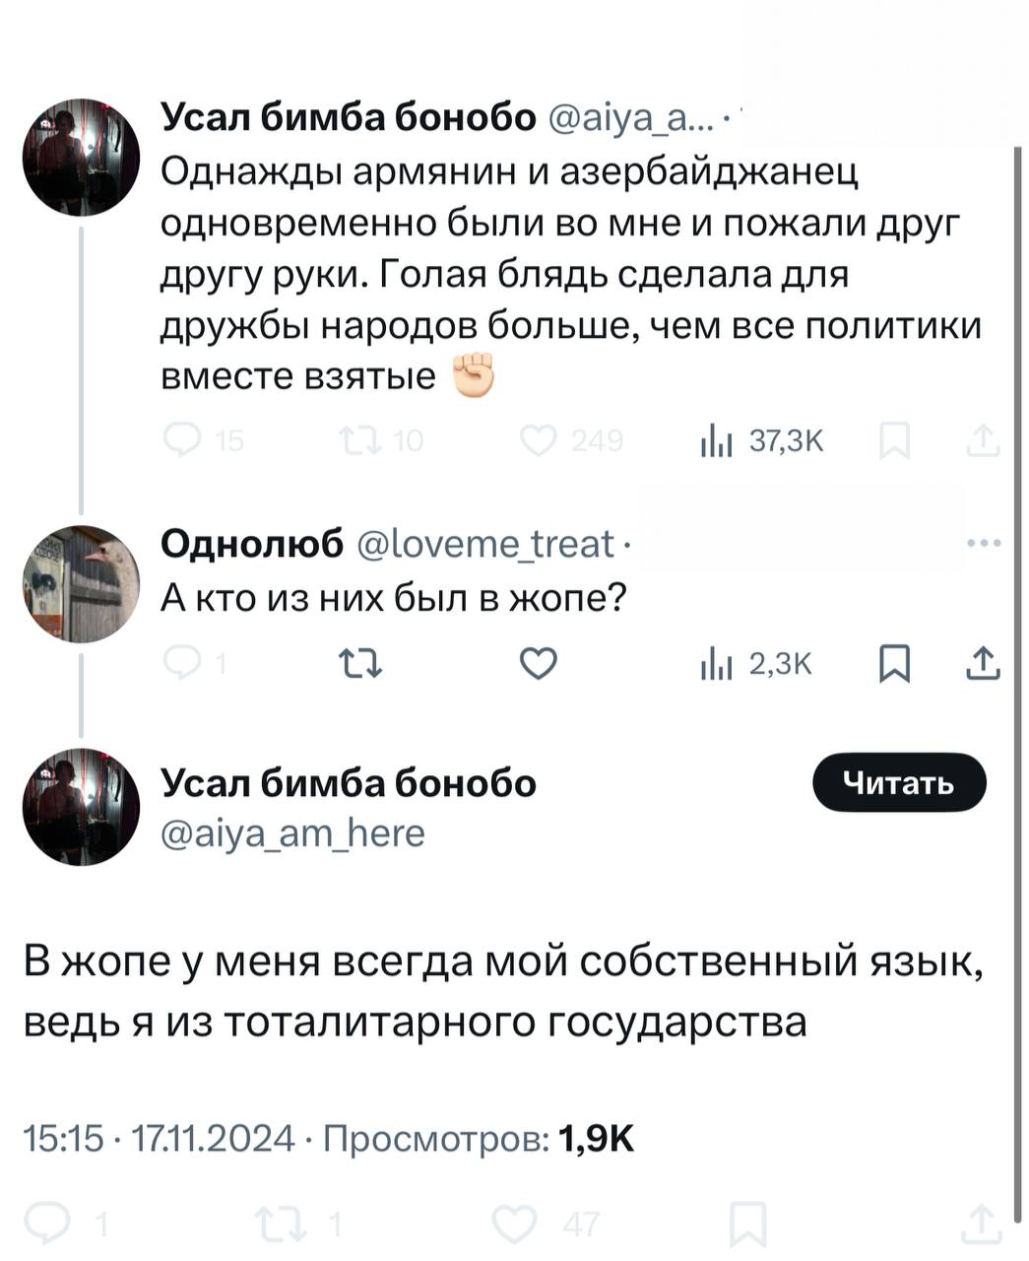Reply to the Однолюб comment

tap(183, 665)
